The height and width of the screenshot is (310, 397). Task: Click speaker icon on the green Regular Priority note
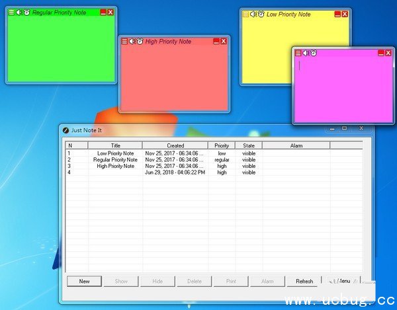(x=19, y=13)
